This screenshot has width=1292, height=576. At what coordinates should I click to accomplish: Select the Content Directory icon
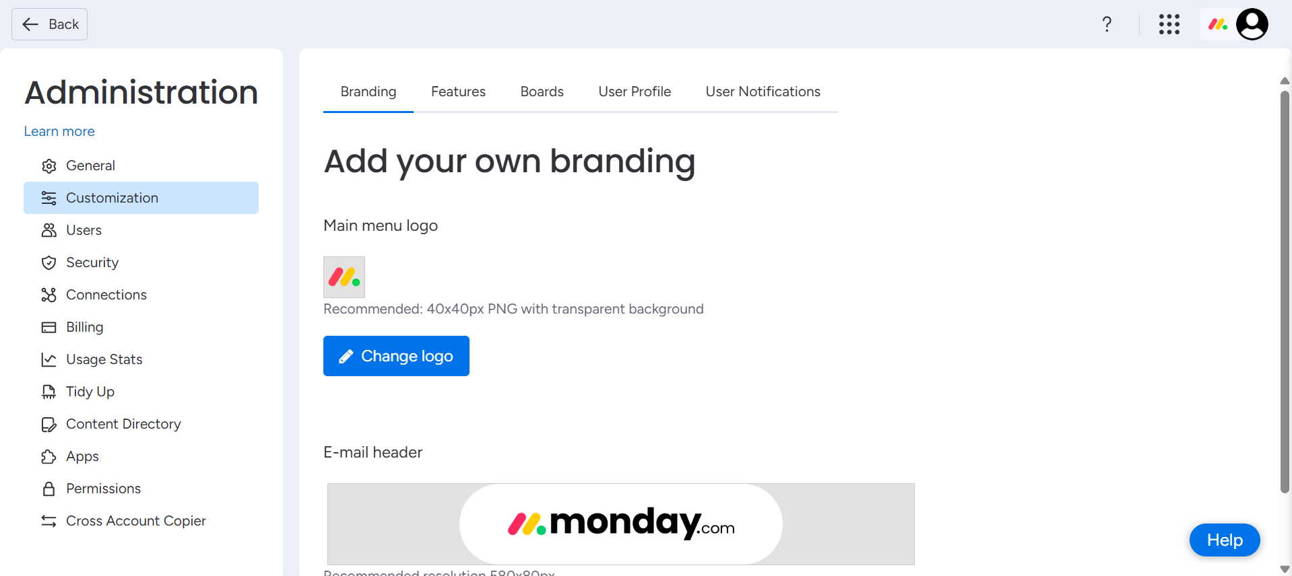[49, 424]
